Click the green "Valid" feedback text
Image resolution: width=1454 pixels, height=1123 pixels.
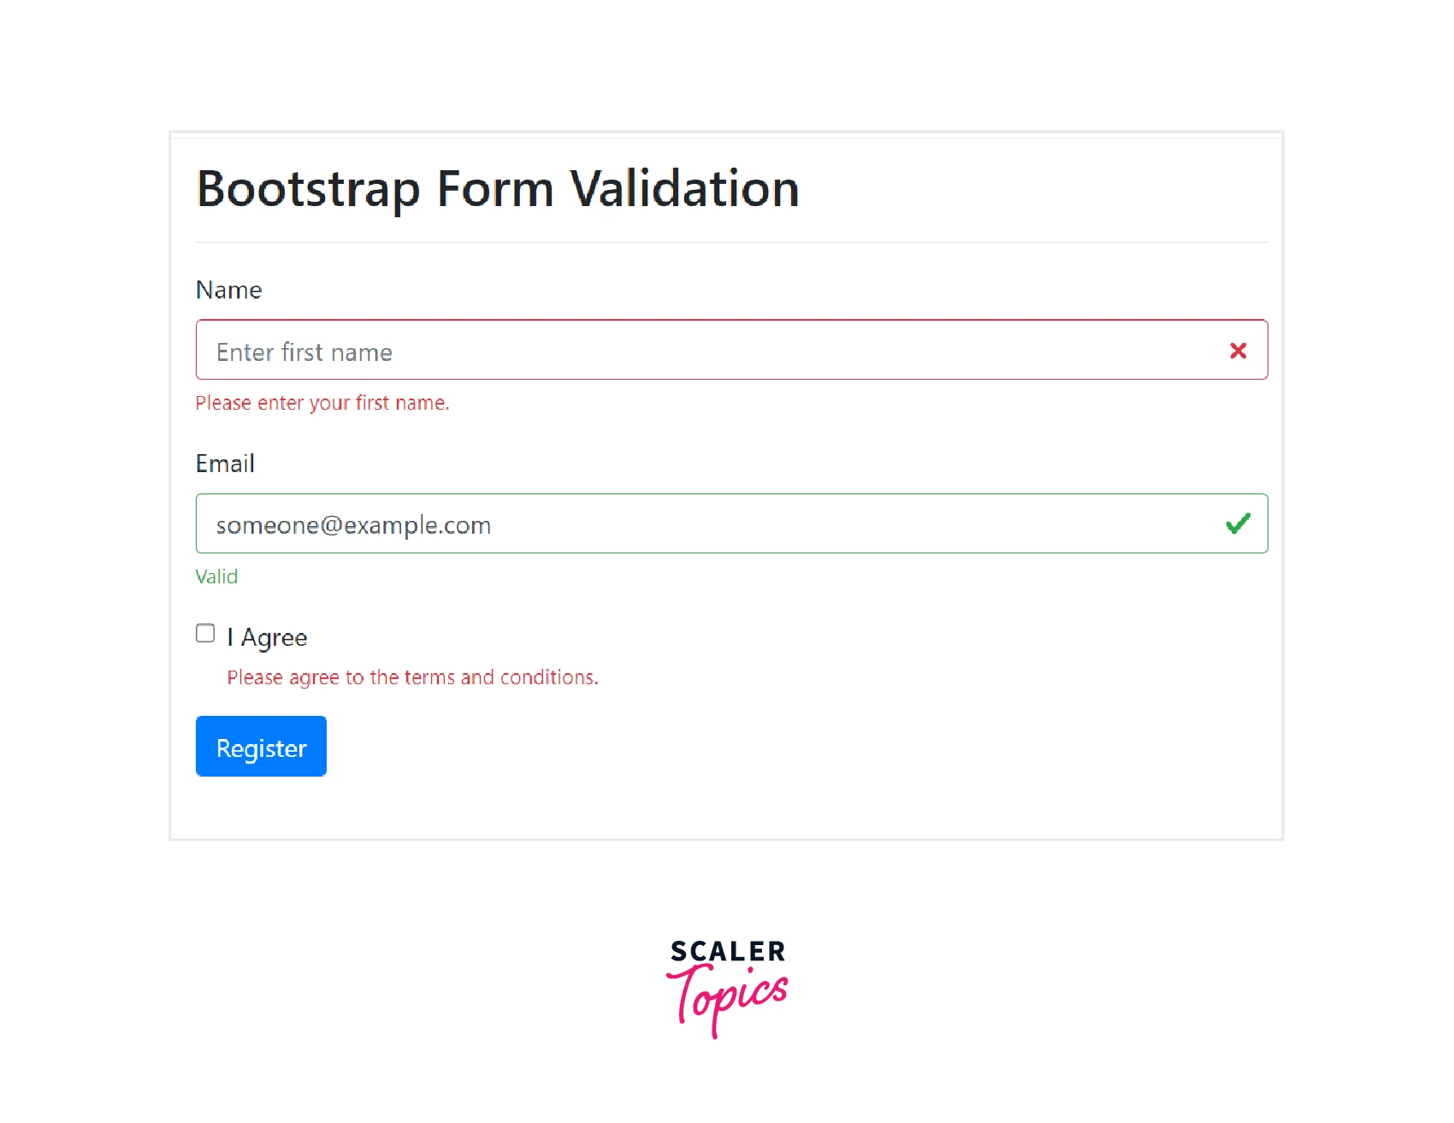click(x=216, y=576)
